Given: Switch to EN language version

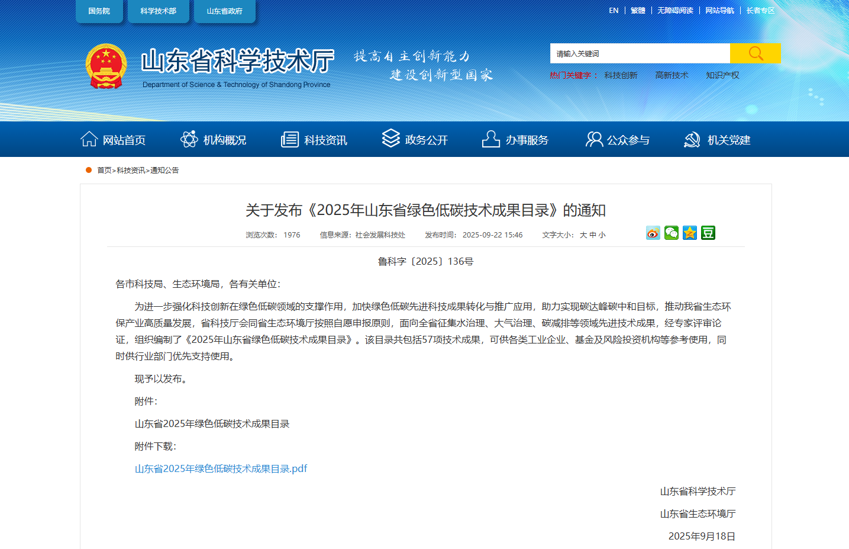Looking at the screenshot, I should click(x=614, y=11).
